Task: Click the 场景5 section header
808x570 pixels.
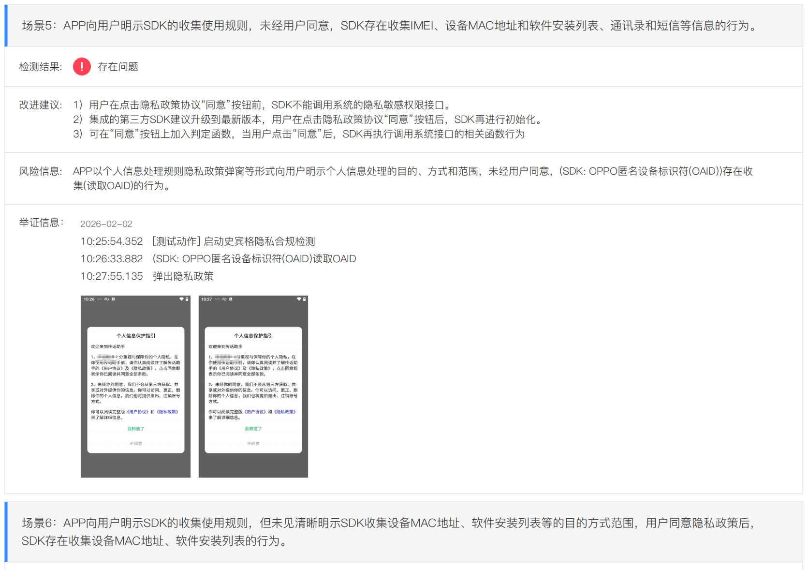Action: coord(389,26)
